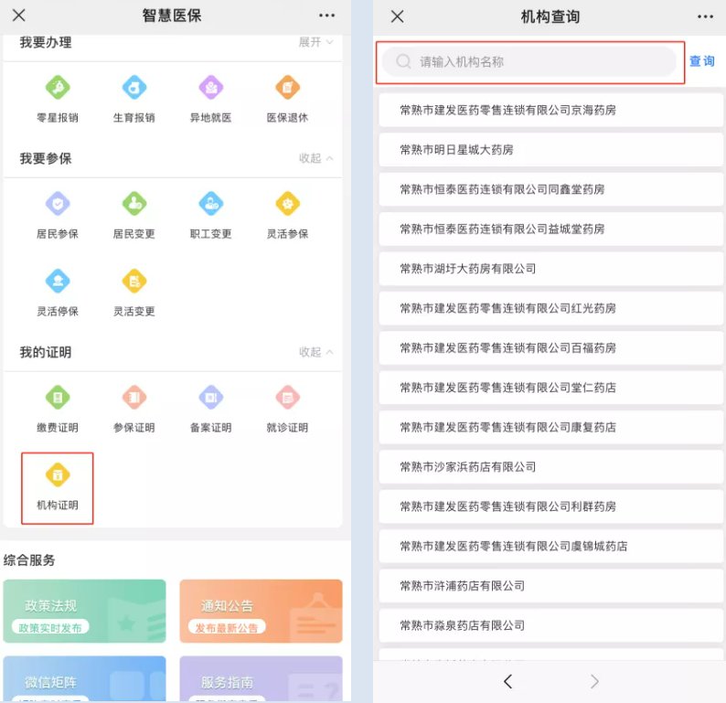Select the 利群药房 institution row
726x703 pixels.
[x=551, y=506]
